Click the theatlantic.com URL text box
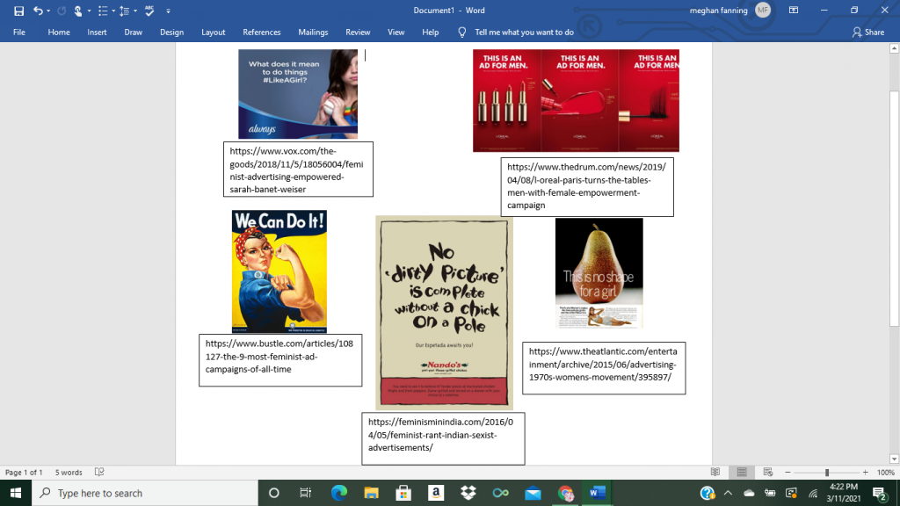The height and width of the screenshot is (506, 900). (x=604, y=368)
